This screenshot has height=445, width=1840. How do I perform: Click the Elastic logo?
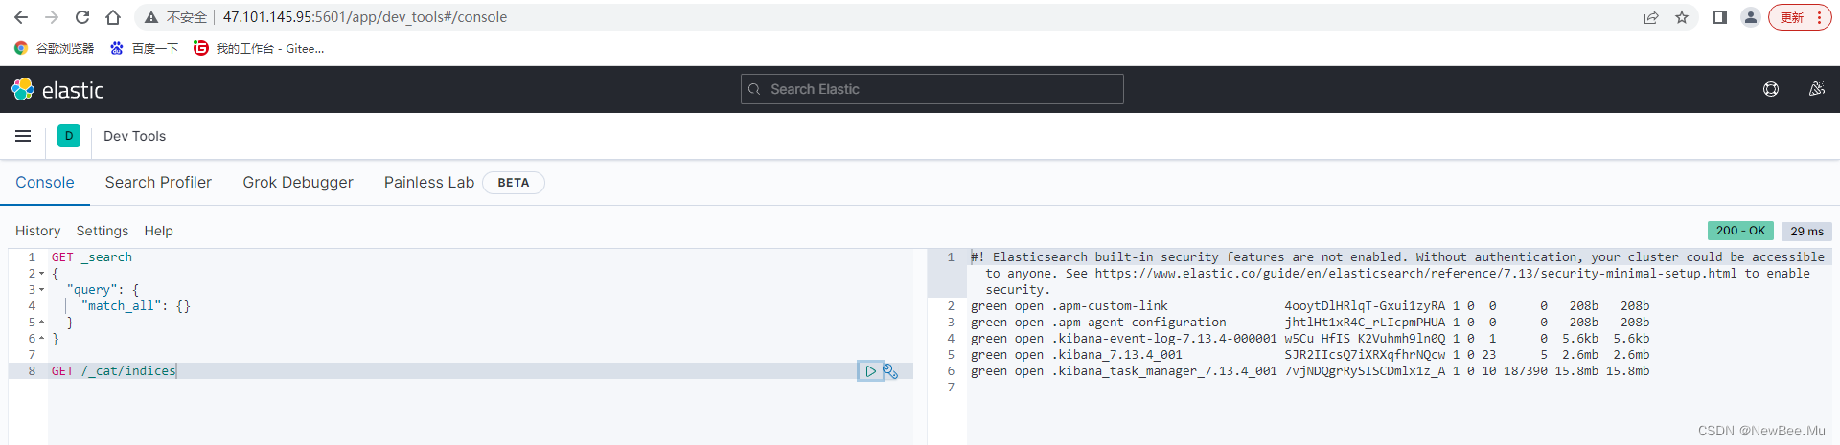click(x=57, y=90)
